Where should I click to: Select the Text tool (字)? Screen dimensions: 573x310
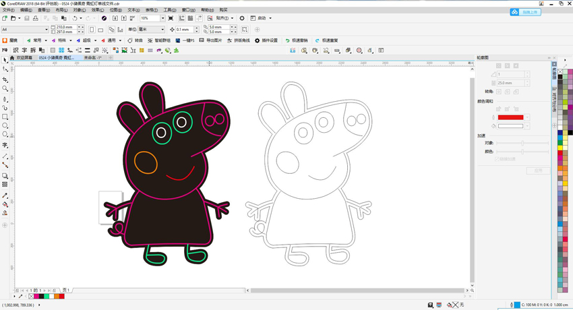pyautogui.click(x=5, y=145)
